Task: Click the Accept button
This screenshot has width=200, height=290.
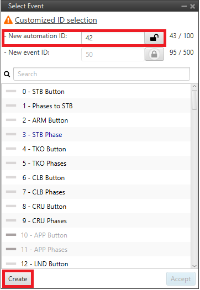Action: point(181,279)
